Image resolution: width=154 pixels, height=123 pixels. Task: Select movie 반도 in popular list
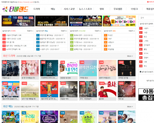click(109, 46)
